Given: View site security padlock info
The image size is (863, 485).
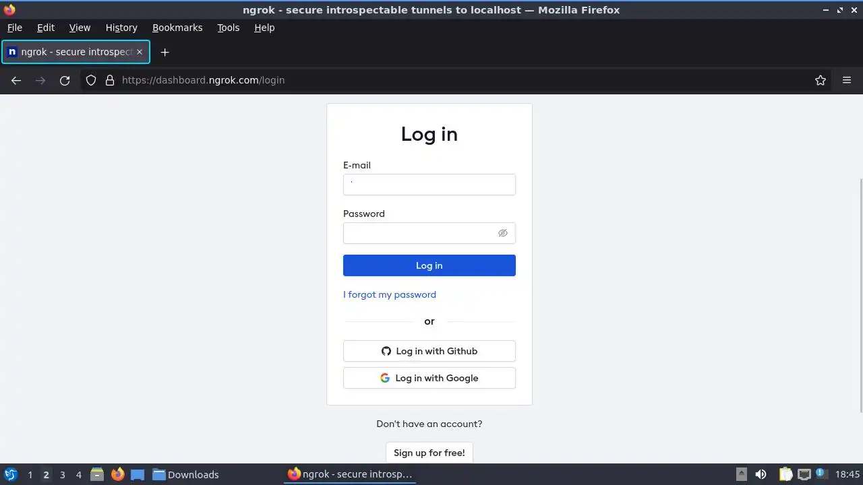Looking at the screenshot, I should (x=110, y=80).
